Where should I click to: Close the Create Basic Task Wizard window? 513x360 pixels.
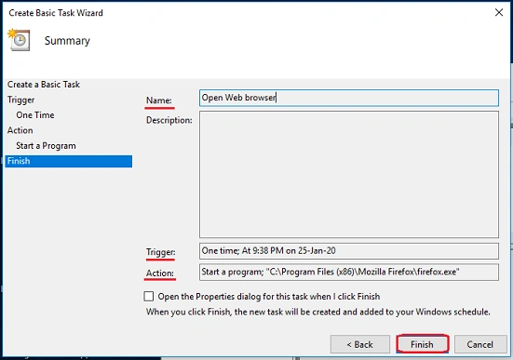(499, 12)
